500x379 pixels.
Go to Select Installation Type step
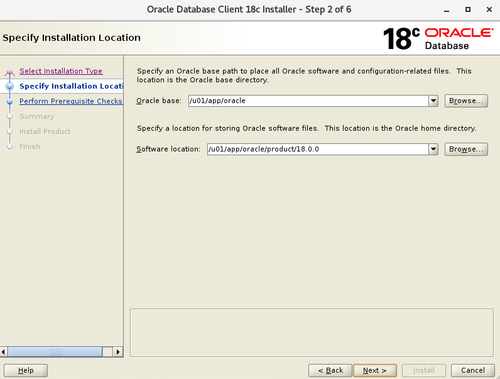(x=61, y=71)
